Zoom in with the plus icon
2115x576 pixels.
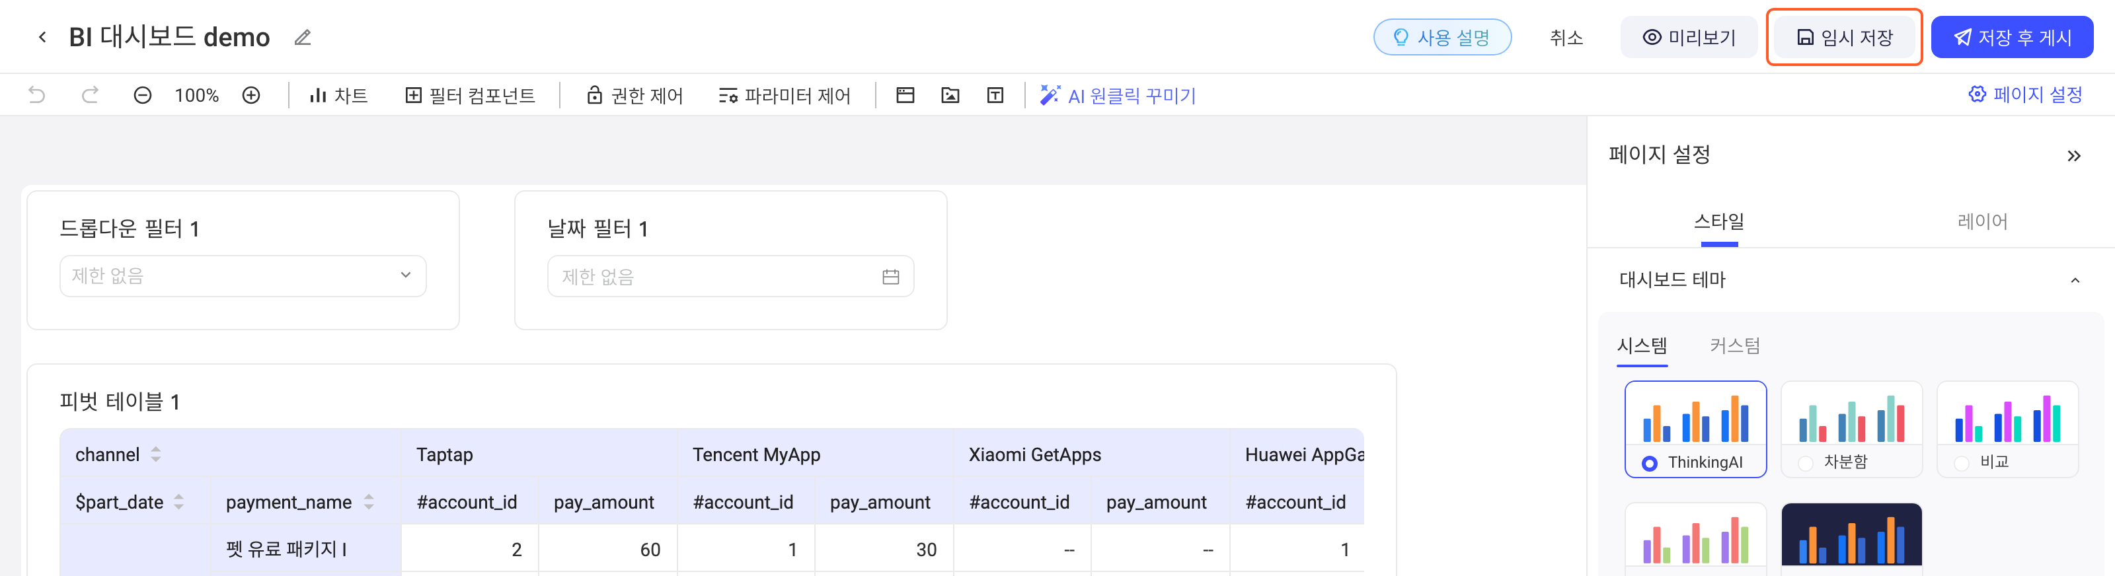[251, 95]
